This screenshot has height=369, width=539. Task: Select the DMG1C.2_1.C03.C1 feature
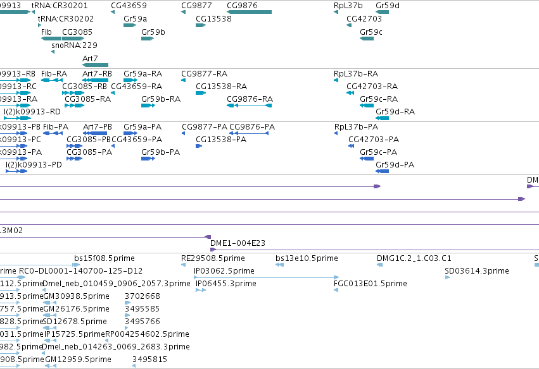click(x=380, y=265)
